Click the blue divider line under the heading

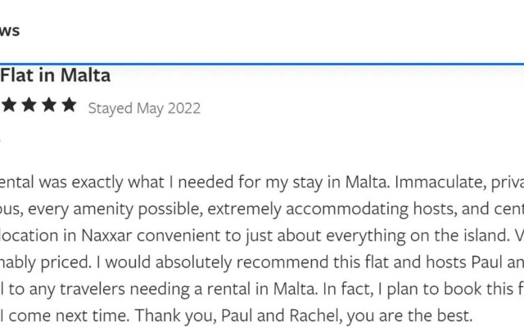point(262,64)
